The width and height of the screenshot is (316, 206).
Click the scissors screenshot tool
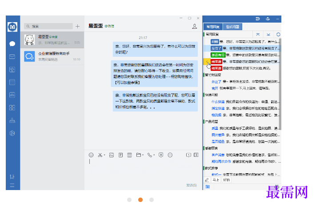click(100, 155)
